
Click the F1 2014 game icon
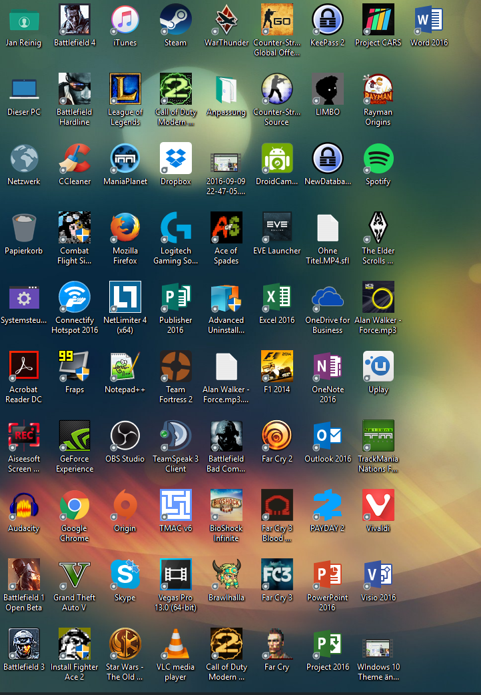click(x=277, y=366)
